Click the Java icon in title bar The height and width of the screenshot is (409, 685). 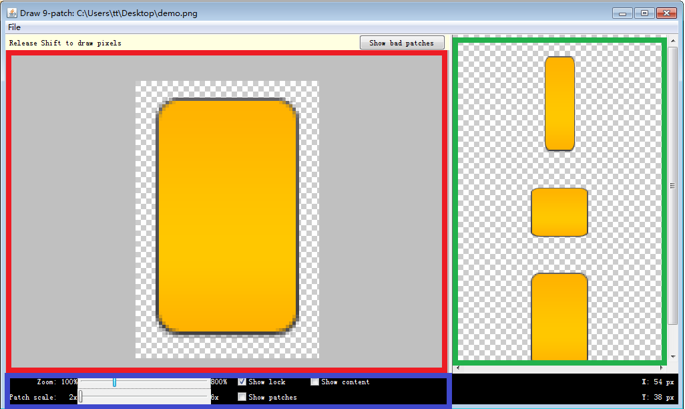12,13
